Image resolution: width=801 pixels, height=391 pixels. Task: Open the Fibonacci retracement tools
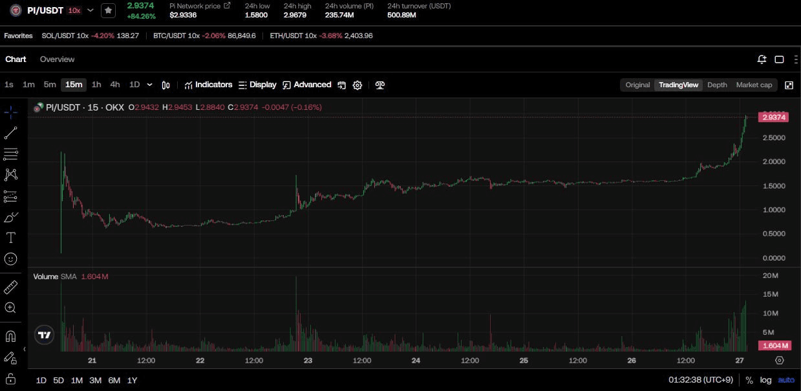click(10, 154)
